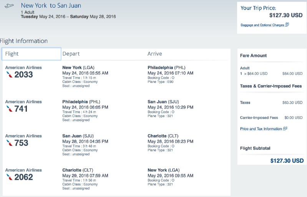Click the $64.00 USD adult fare total
The height and width of the screenshot is (197, 307).
point(292,74)
